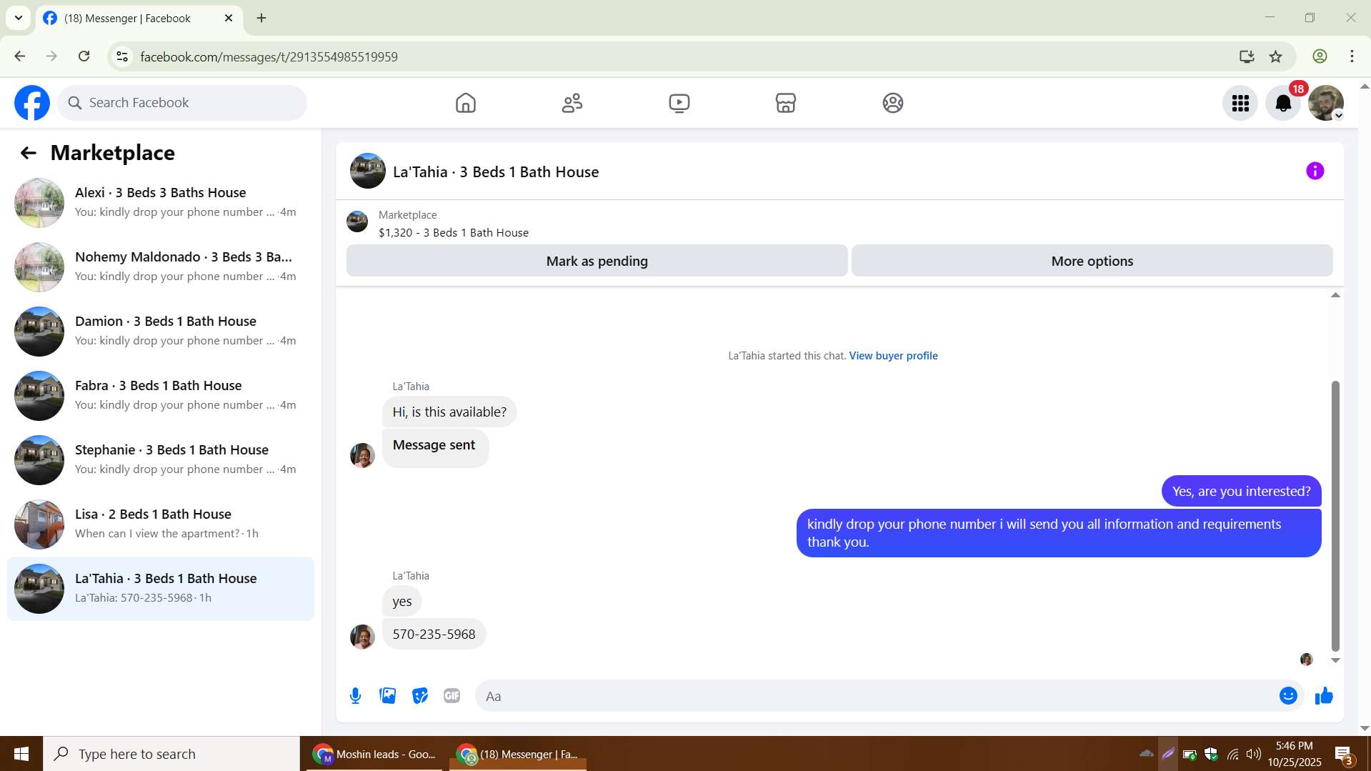Click 'Yes, are you interested?' bubble
The height and width of the screenshot is (771, 1371).
click(1241, 492)
